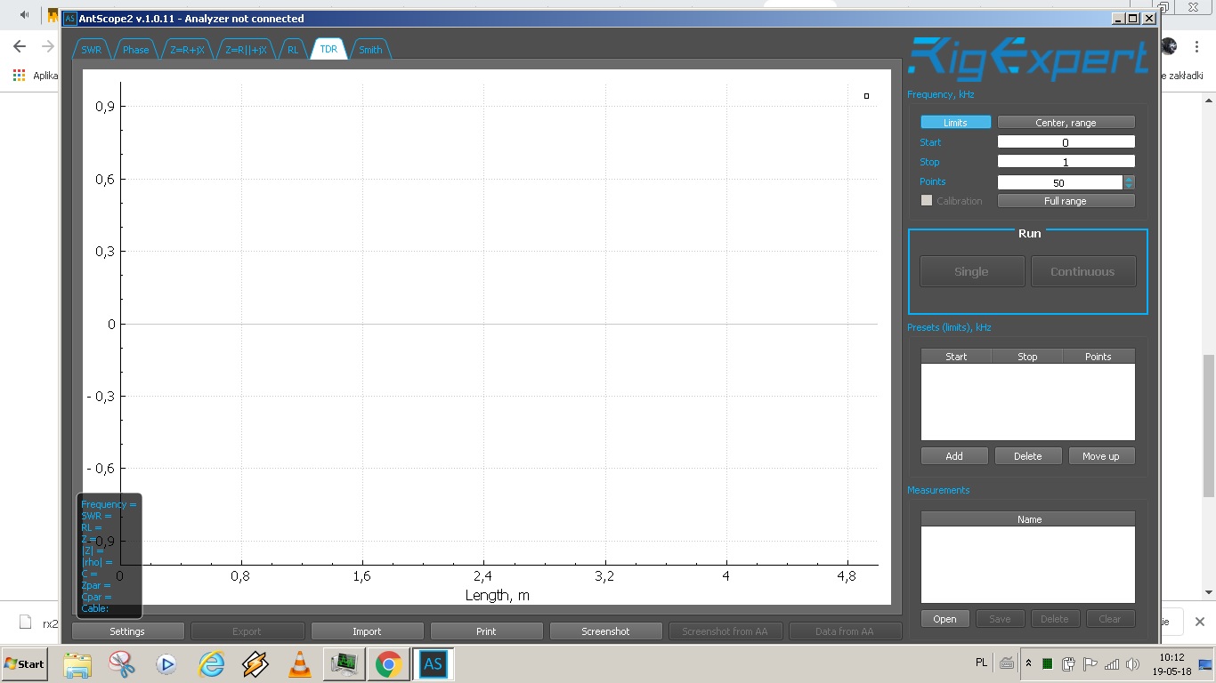This screenshot has height=683, width=1216.
Task: Open the Snipping Tool scissors icon
Action: pyautogui.click(x=122, y=664)
